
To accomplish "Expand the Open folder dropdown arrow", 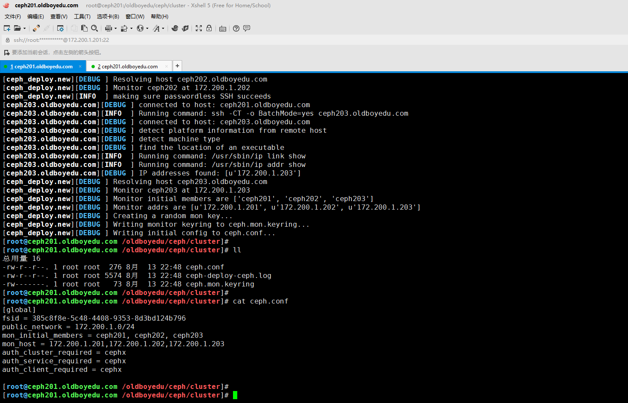I will click(x=24, y=29).
